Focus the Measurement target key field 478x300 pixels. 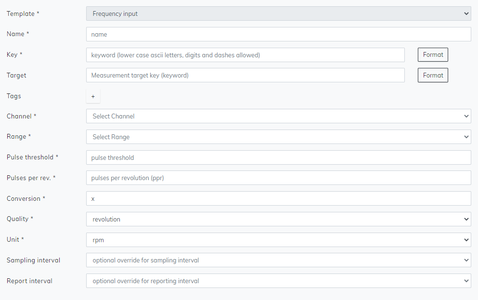(x=245, y=75)
